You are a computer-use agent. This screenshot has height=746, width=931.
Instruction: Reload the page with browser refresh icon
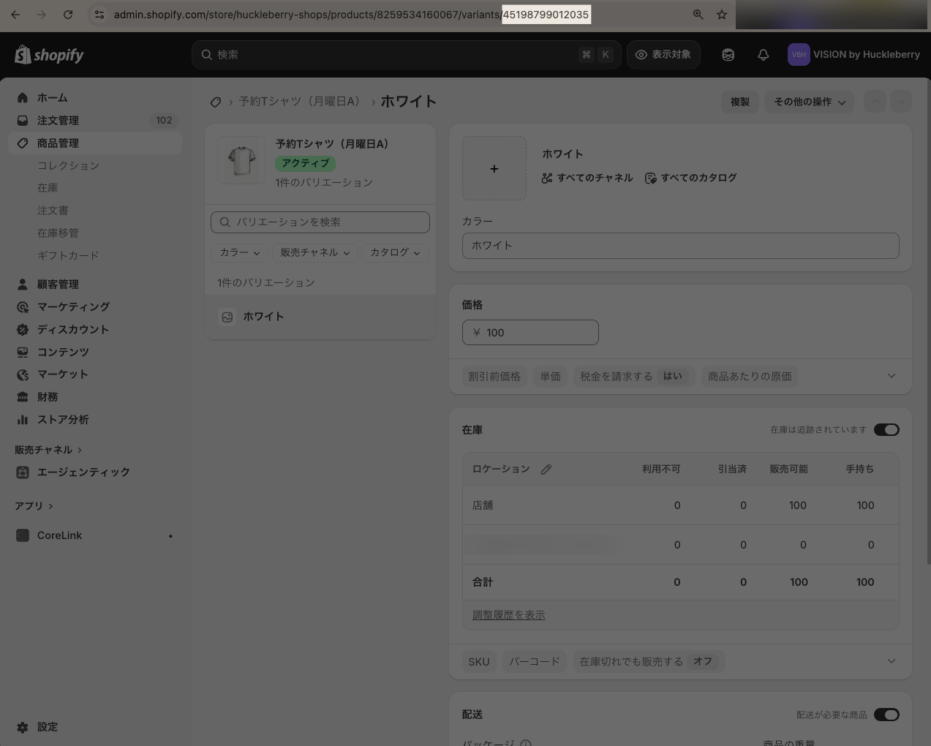tap(68, 15)
